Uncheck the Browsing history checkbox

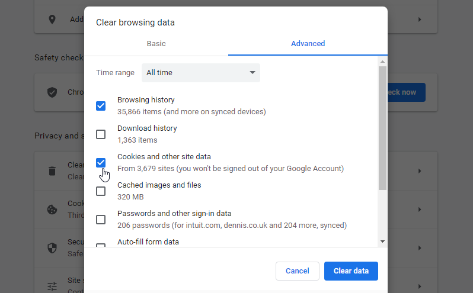point(101,106)
